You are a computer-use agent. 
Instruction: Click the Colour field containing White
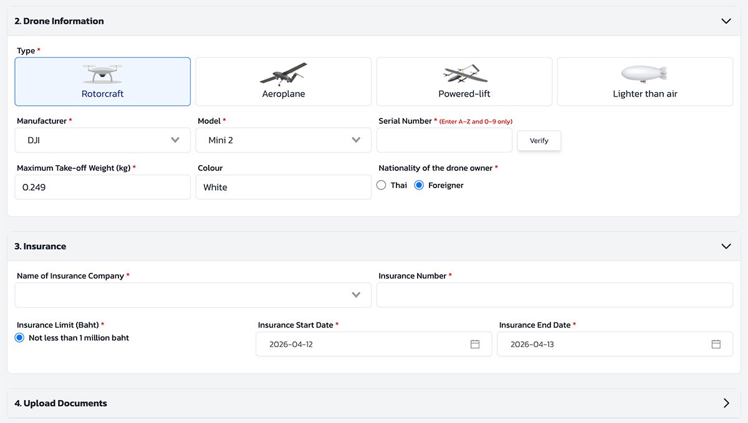point(283,187)
